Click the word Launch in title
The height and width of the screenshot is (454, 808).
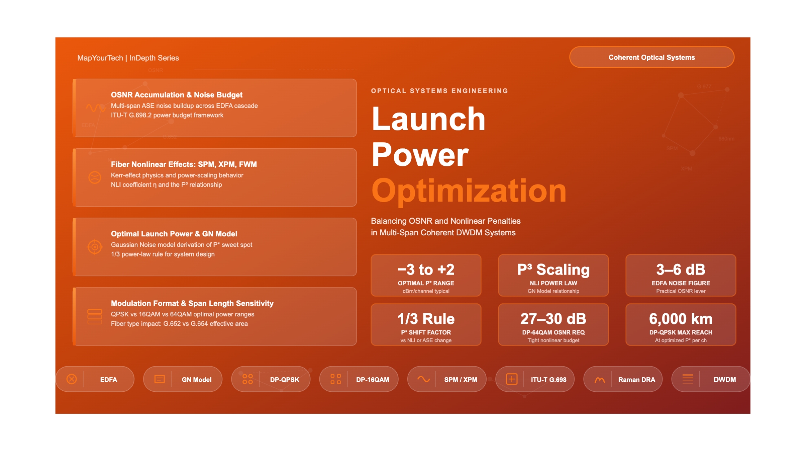click(429, 119)
